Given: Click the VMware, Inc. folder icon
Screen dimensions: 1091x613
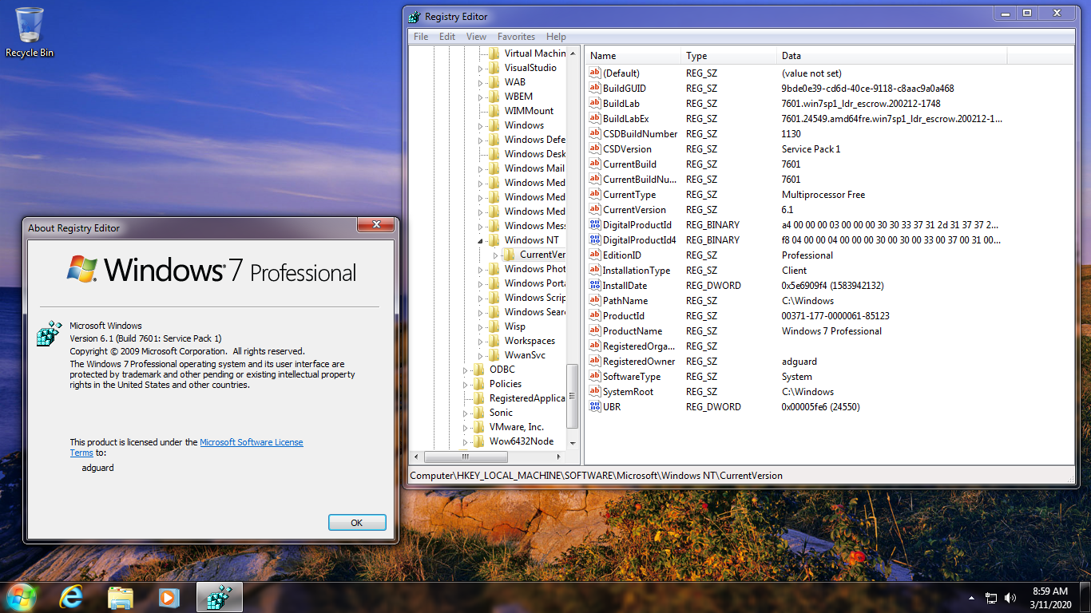Looking at the screenshot, I should tap(479, 427).
